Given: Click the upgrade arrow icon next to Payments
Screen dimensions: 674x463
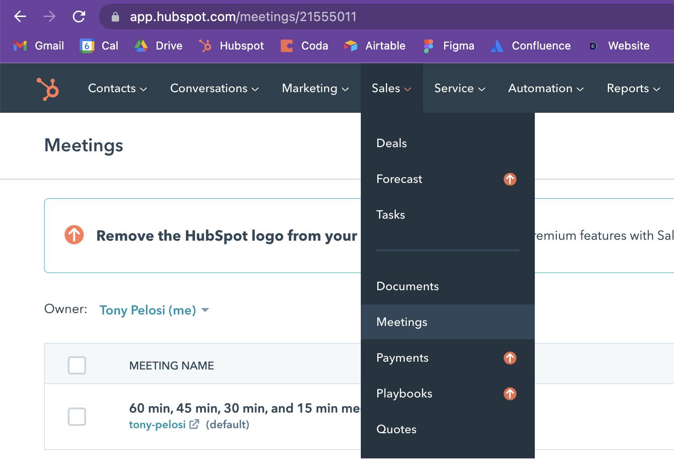Looking at the screenshot, I should pos(510,358).
